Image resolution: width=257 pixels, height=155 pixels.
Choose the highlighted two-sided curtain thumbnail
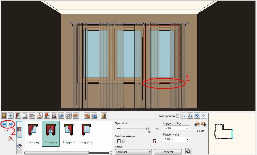tap(51, 134)
